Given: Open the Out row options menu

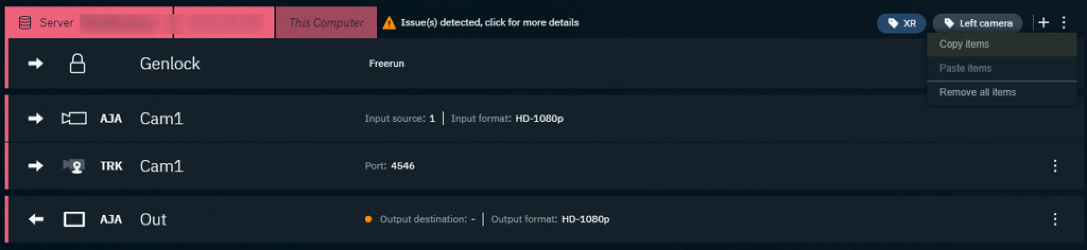Looking at the screenshot, I should [x=1055, y=219].
